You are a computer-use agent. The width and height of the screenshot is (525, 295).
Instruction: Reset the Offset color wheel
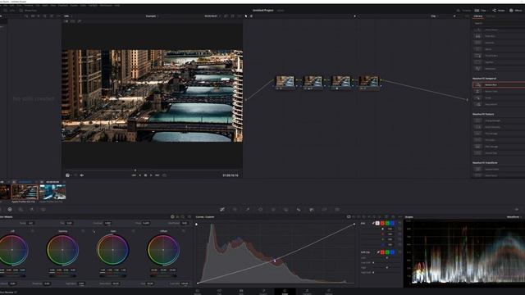184,231
